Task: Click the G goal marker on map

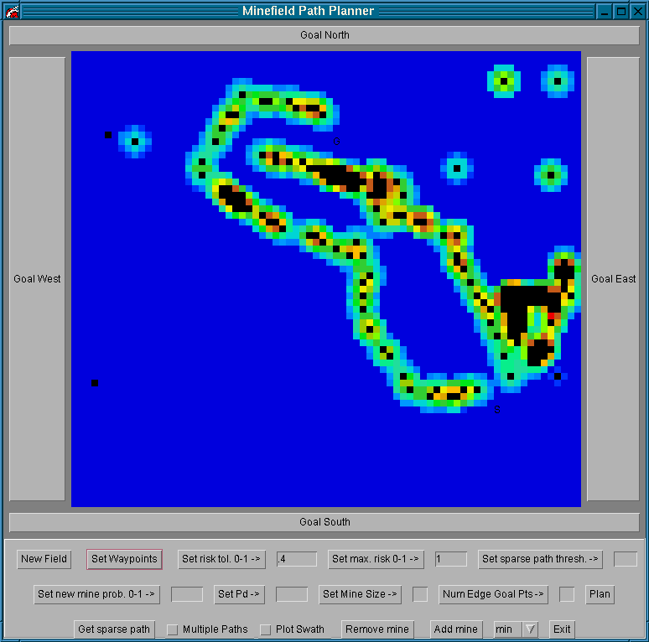Action: (x=336, y=142)
